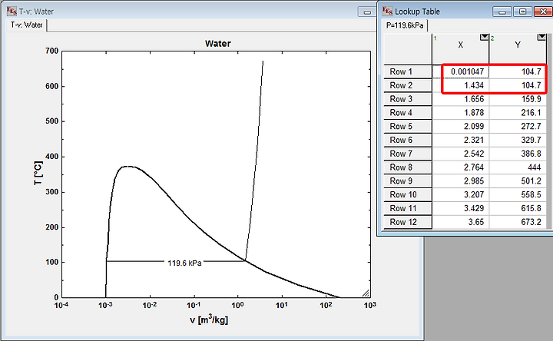This screenshot has height=341, width=553.
Task: Click the Y column header
Action: coord(518,48)
